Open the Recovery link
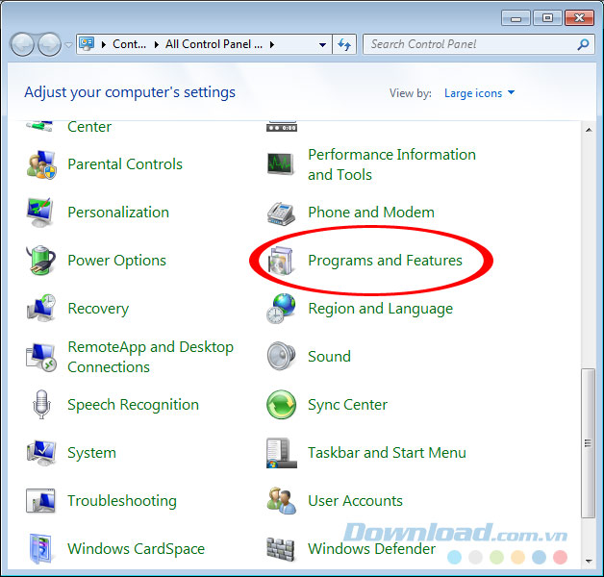The height and width of the screenshot is (577, 604). point(98,309)
